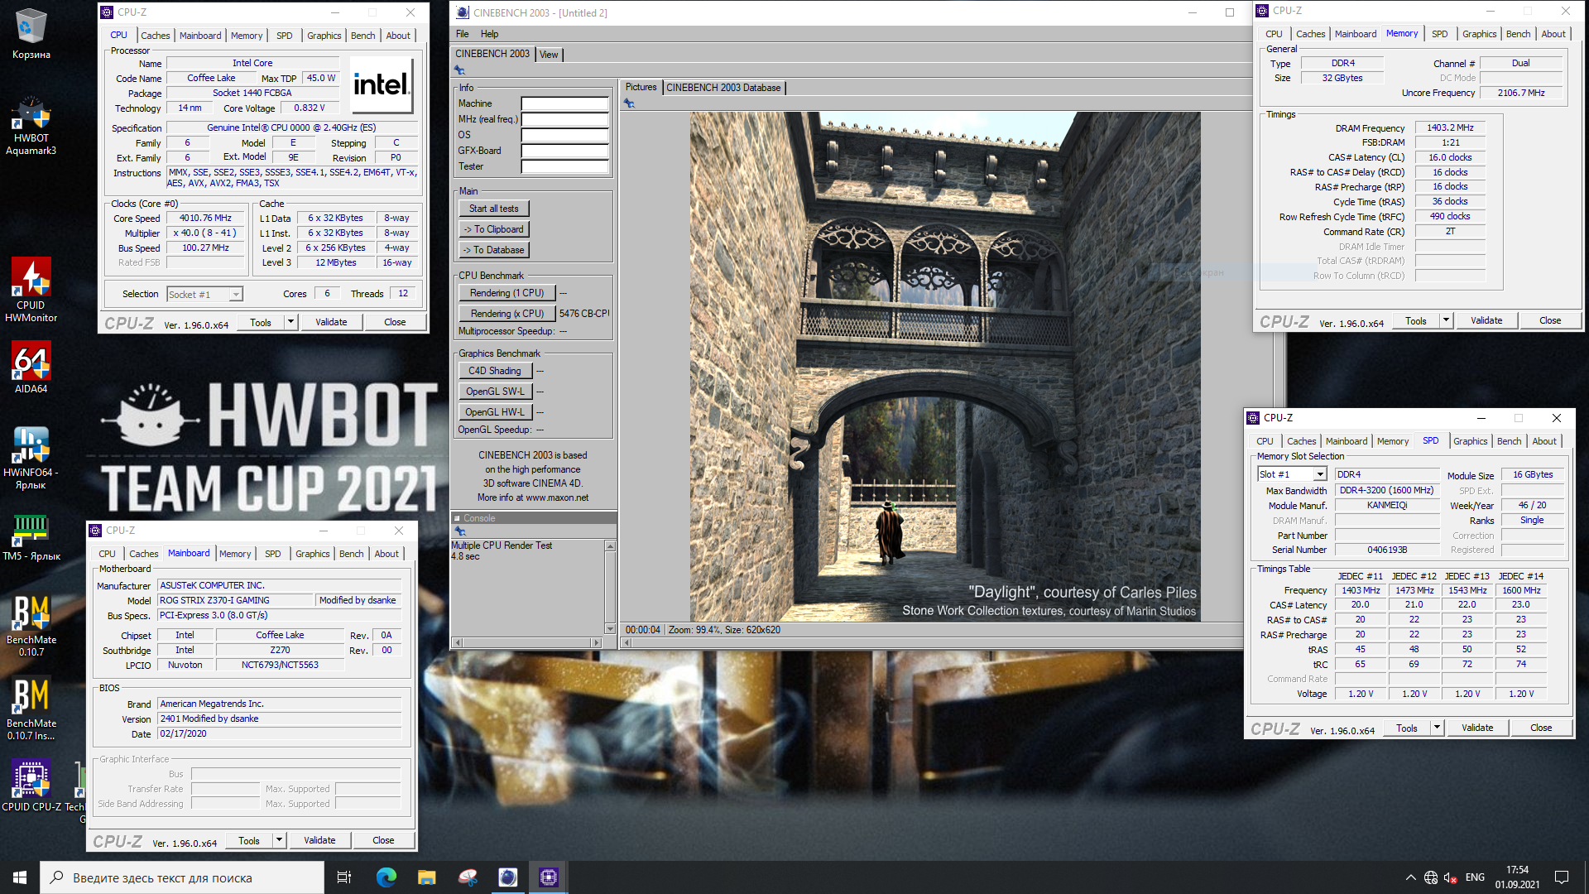
Task: Switch to View tab in CINEBENCH
Action: tap(549, 55)
